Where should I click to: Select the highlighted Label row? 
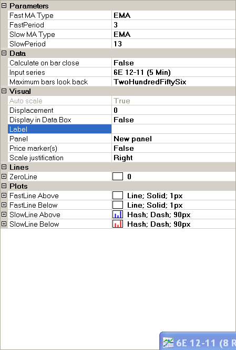60,129
